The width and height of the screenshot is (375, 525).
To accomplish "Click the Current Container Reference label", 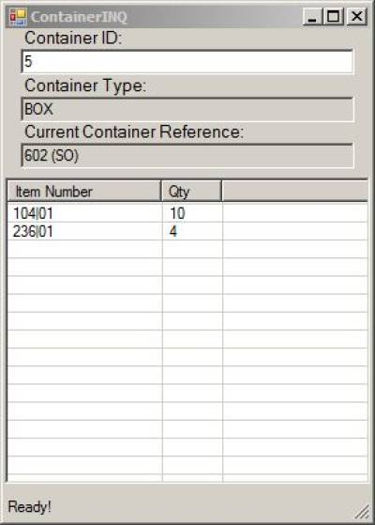I will coord(134,131).
